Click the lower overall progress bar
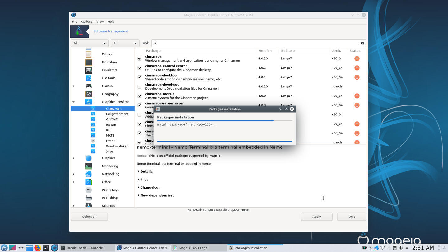Image resolution: width=448 pixels, height=252 pixels. pos(225,141)
